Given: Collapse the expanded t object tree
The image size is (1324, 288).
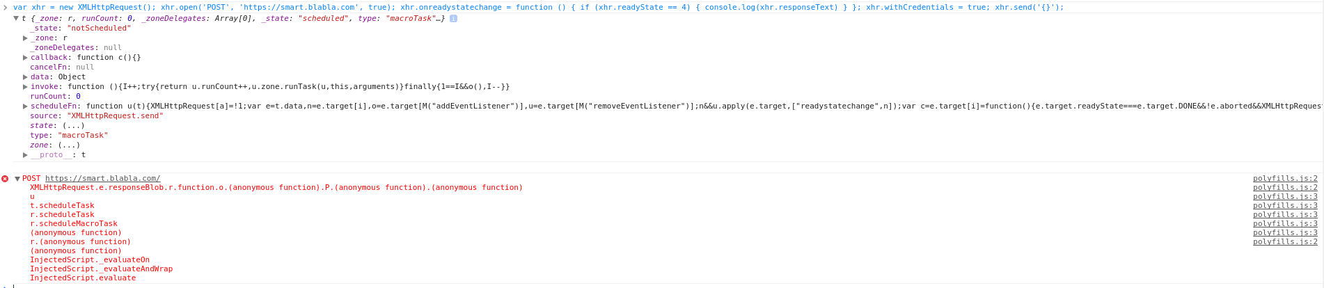Looking at the screenshot, I should pos(16,19).
